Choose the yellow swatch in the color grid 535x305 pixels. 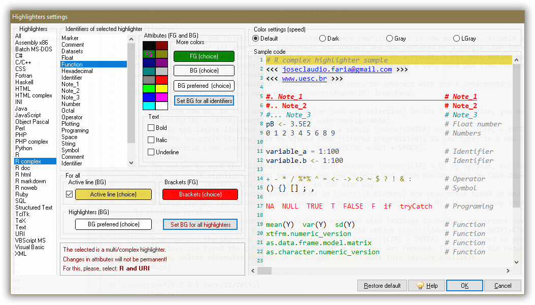coord(161,88)
